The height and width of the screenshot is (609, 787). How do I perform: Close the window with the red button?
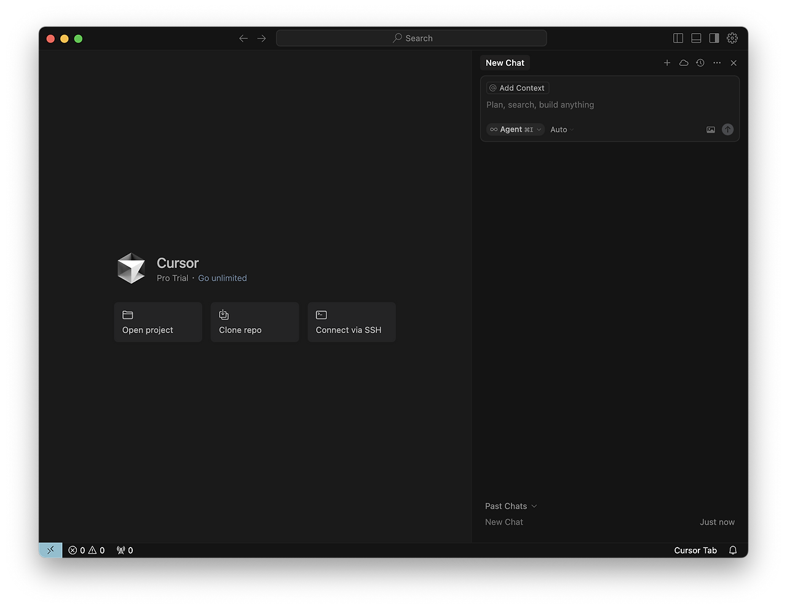[51, 39]
